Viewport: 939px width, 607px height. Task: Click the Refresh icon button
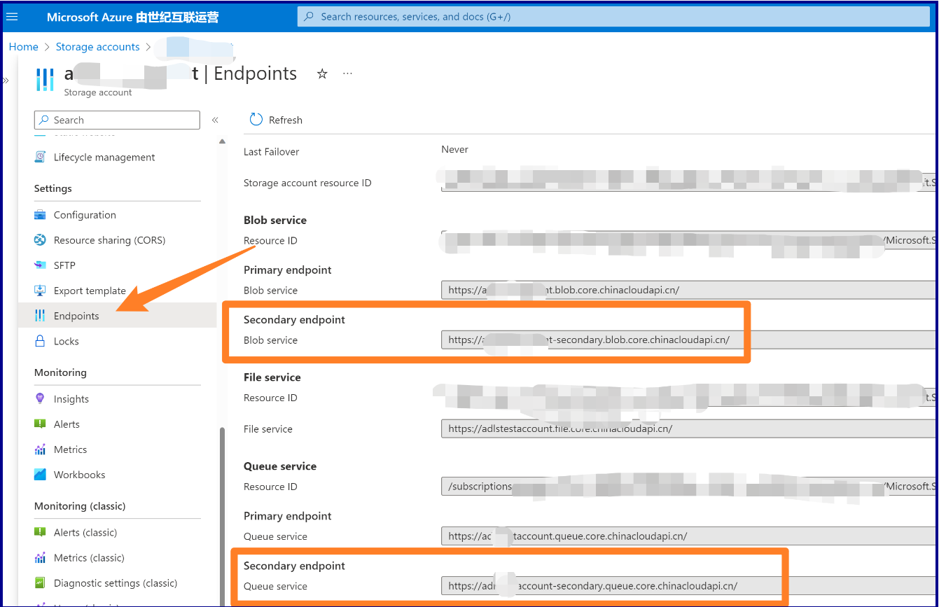(x=256, y=120)
